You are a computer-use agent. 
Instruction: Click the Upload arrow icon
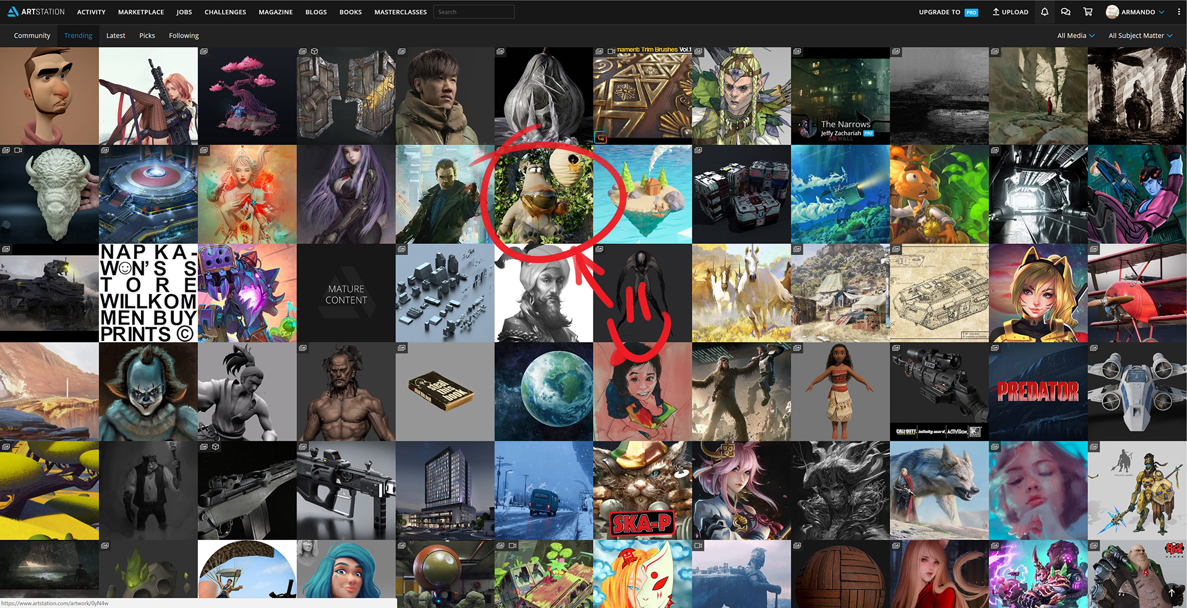(x=996, y=12)
